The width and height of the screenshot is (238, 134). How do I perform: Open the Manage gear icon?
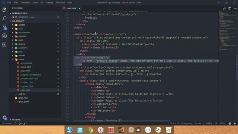4,118
